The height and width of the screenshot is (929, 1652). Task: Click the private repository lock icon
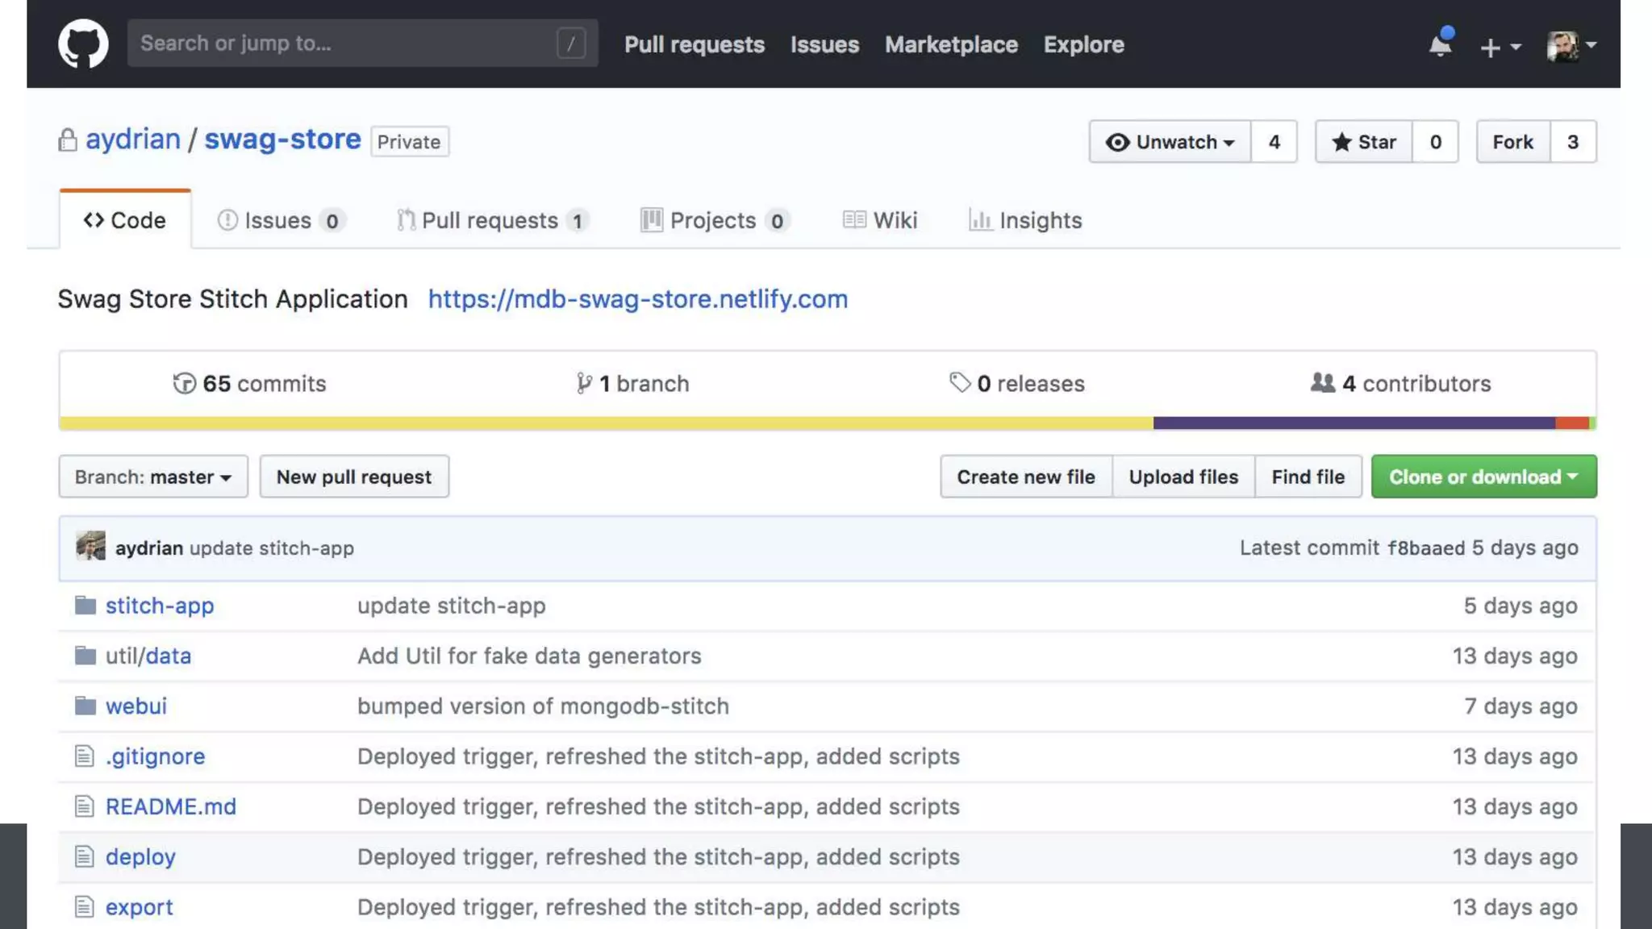(x=68, y=140)
